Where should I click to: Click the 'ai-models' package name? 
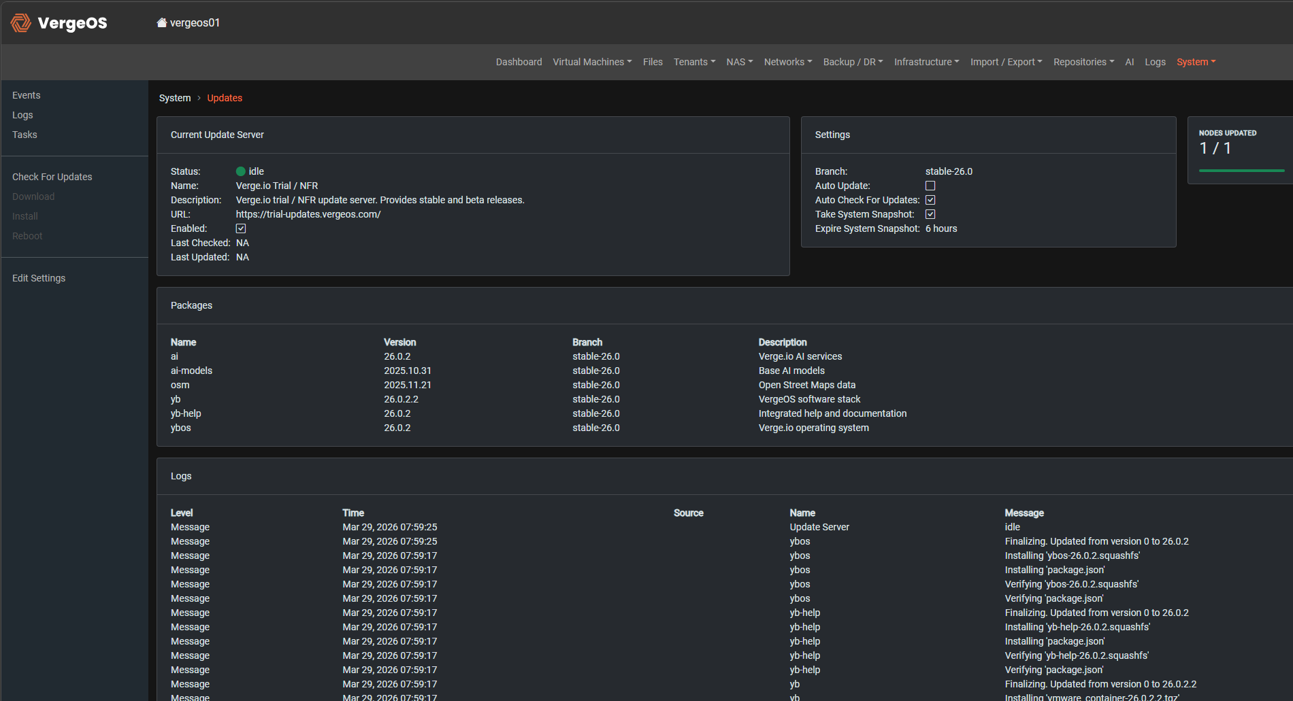[191, 371]
